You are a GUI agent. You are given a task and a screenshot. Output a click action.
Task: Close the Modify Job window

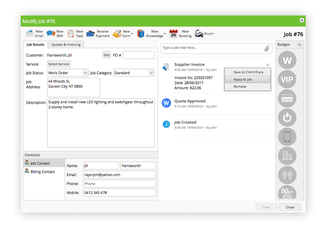pyautogui.click(x=302, y=20)
